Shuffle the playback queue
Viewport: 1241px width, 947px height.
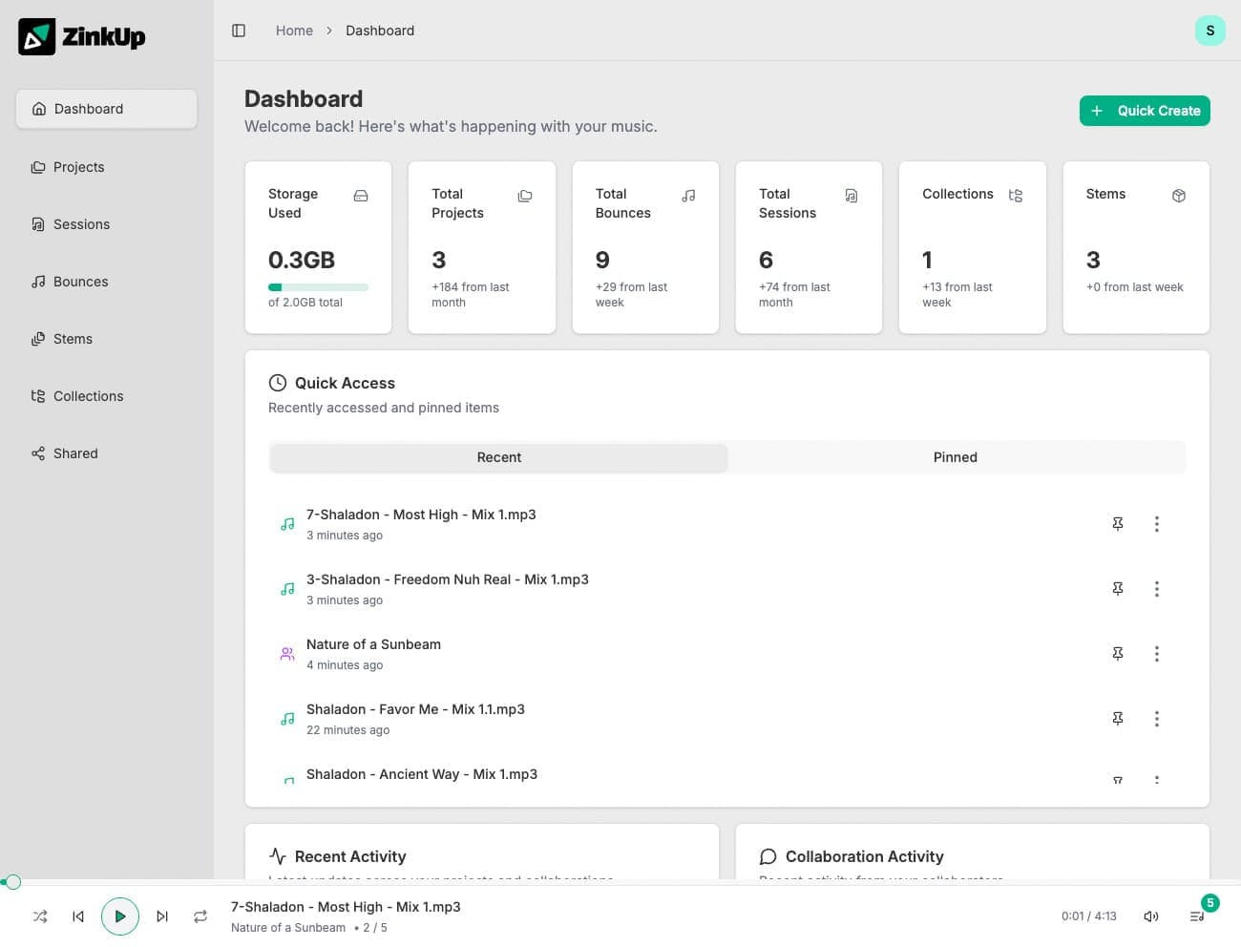39,916
